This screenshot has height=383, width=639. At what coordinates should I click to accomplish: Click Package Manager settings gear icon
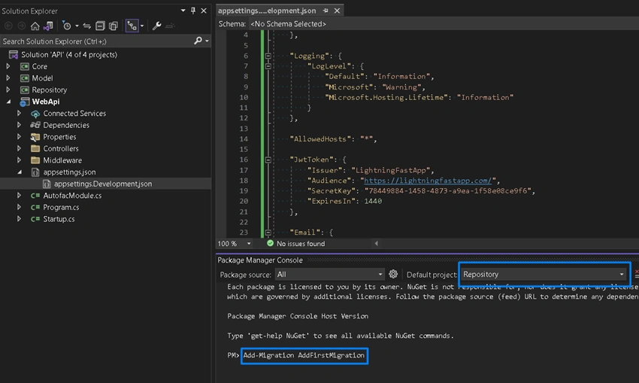393,274
